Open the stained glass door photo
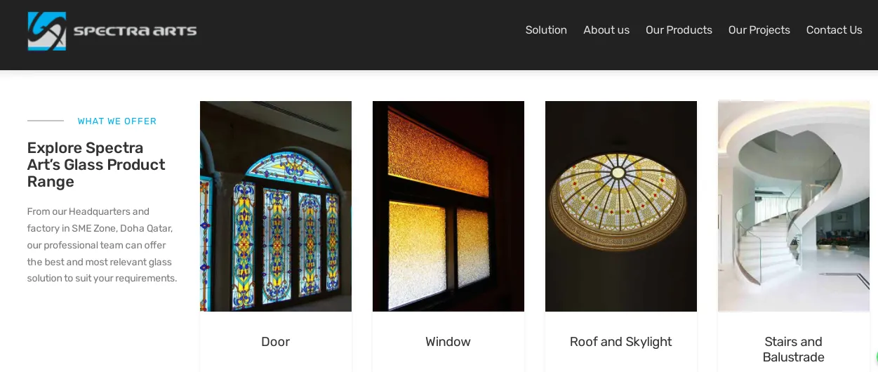 coord(276,206)
